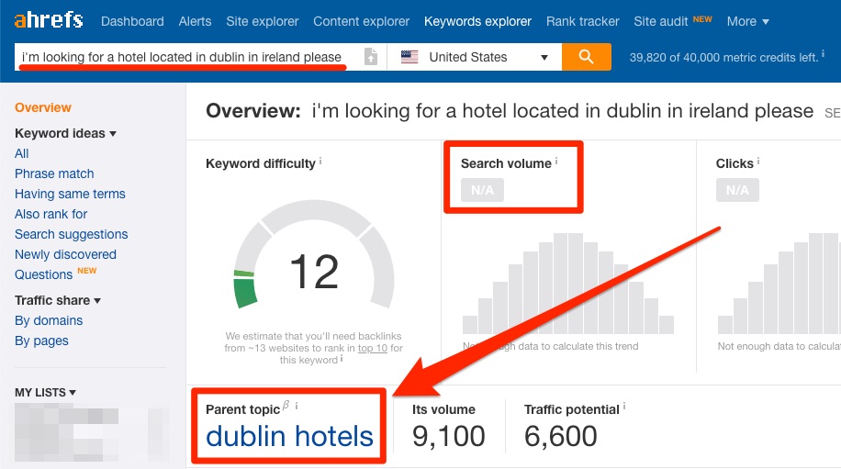841x469 pixels.
Task: Click info icon next to Parent topic
Action: pos(296,407)
